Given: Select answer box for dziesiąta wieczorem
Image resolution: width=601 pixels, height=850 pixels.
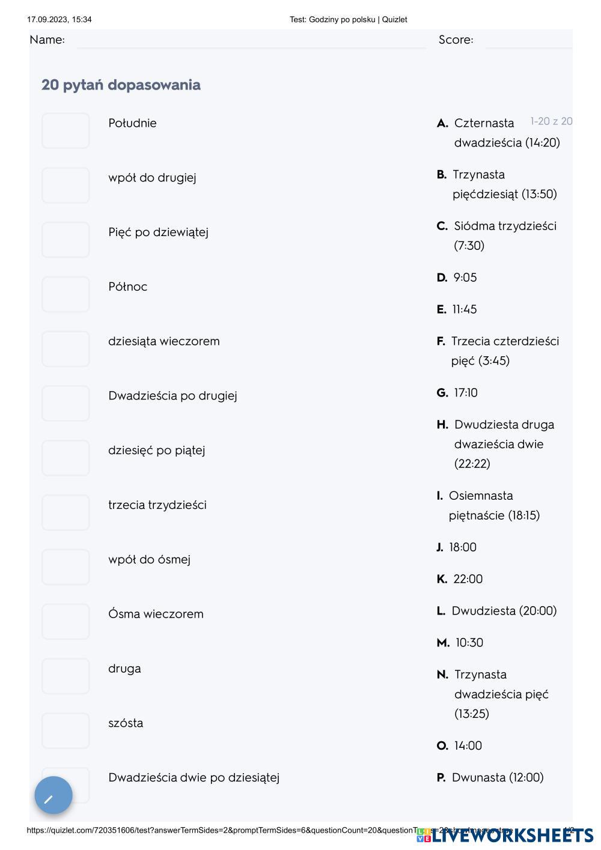Looking at the screenshot, I should pos(66,349).
